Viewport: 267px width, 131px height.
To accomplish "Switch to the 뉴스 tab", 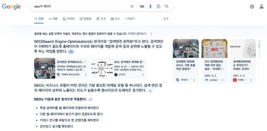I will (115, 19).
